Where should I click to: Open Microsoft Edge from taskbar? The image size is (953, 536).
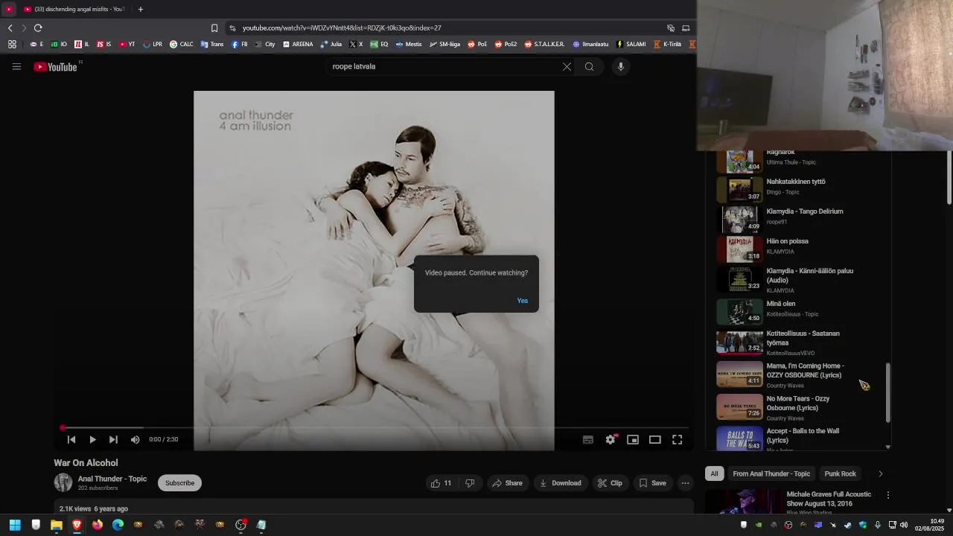pos(118,525)
